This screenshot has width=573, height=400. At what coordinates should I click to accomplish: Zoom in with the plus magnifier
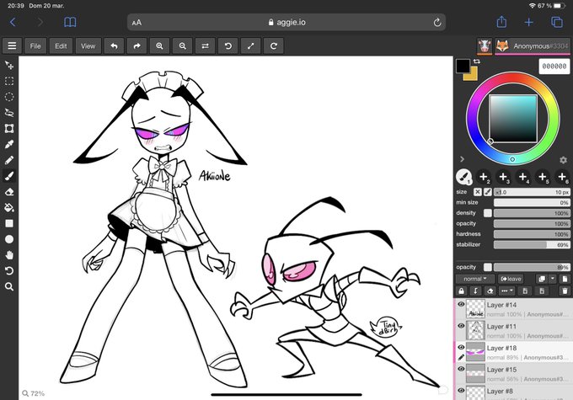pyautogui.click(x=159, y=46)
